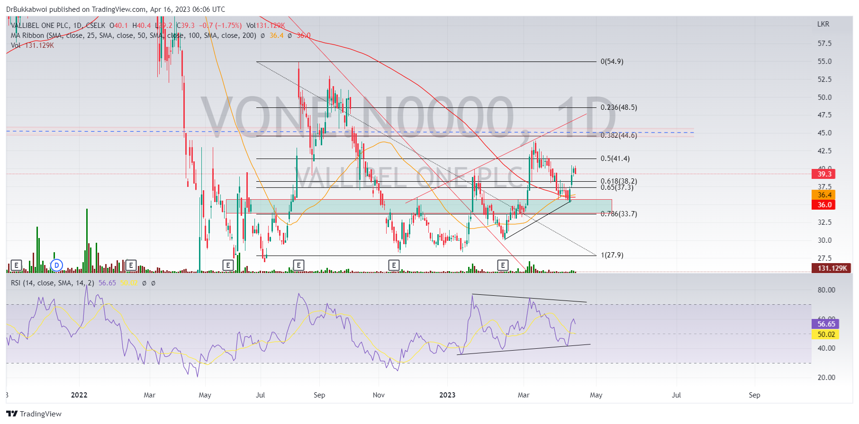Open the earliest earnings E marker left of the D marker
The width and height of the screenshot is (859, 424).
click(x=16, y=265)
